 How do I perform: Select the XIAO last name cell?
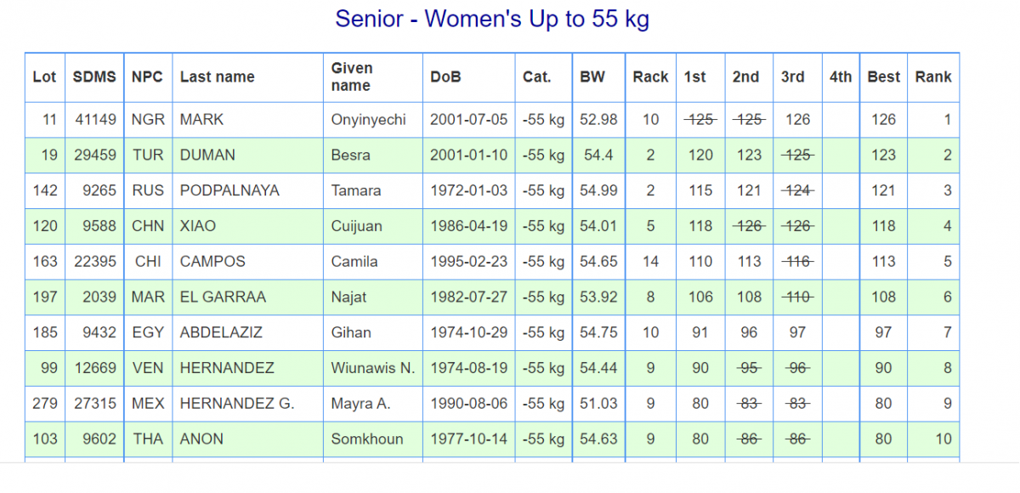pos(198,226)
